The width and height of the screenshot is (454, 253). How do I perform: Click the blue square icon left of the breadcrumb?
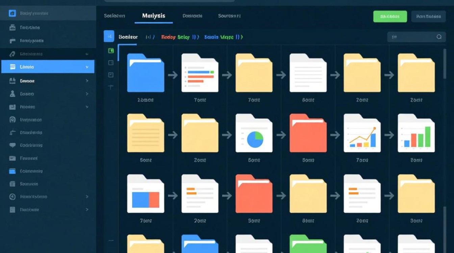click(x=109, y=36)
